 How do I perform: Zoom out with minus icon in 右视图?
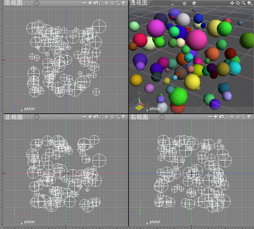pyautogui.click(x=210, y=117)
